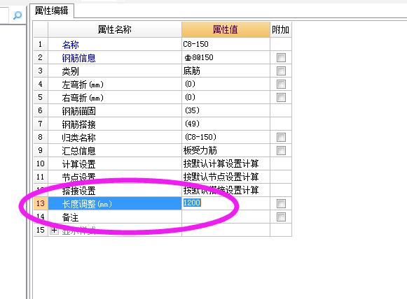Click the 钢筋锚固 value (35)
Viewport: 407px width, 299px height.
[192, 110]
